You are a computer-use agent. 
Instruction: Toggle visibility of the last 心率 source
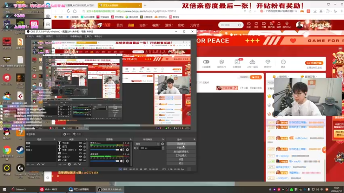[x=80, y=160]
